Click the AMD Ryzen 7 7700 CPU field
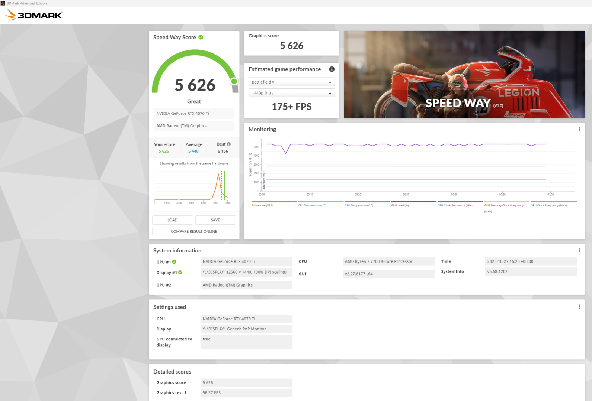Image resolution: width=592 pixels, height=401 pixels. [388, 261]
